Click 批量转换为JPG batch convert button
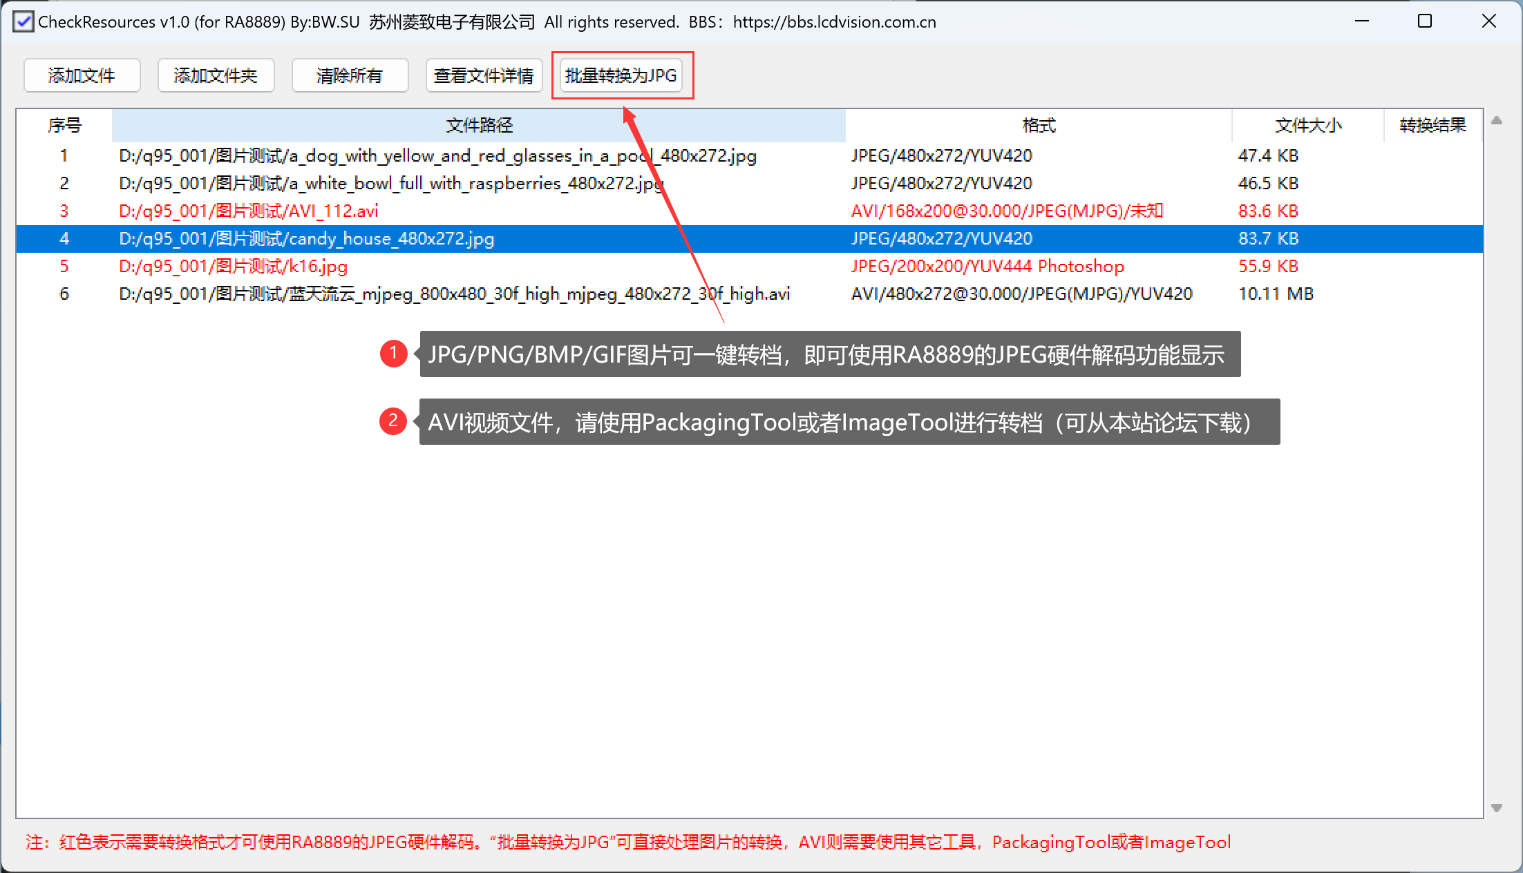This screenshot has width=1523, height=873. coord(621,75)
